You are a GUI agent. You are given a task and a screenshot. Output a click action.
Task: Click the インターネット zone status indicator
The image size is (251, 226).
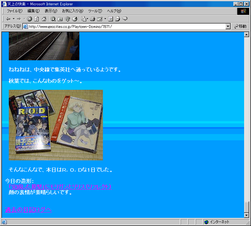tap(217, 222)
